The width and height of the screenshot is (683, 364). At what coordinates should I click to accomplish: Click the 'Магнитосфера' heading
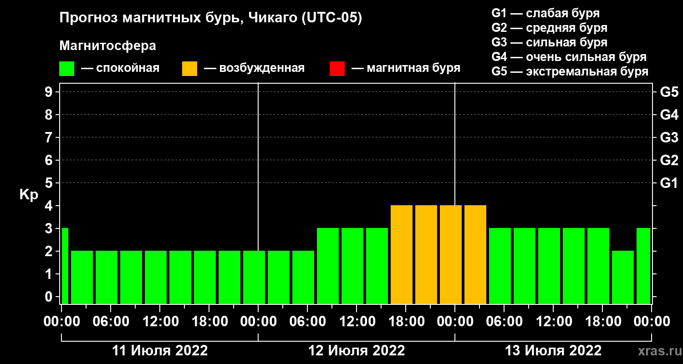[x=108, y=46]
